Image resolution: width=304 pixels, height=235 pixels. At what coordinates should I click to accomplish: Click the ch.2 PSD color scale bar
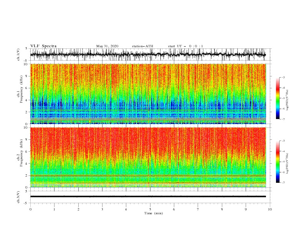[278, 162]
